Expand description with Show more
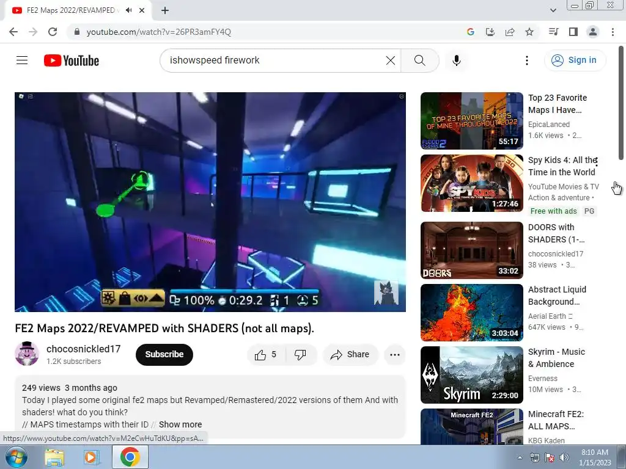The width and height of the screenshot is (626, 469). [x=180, y=424]
